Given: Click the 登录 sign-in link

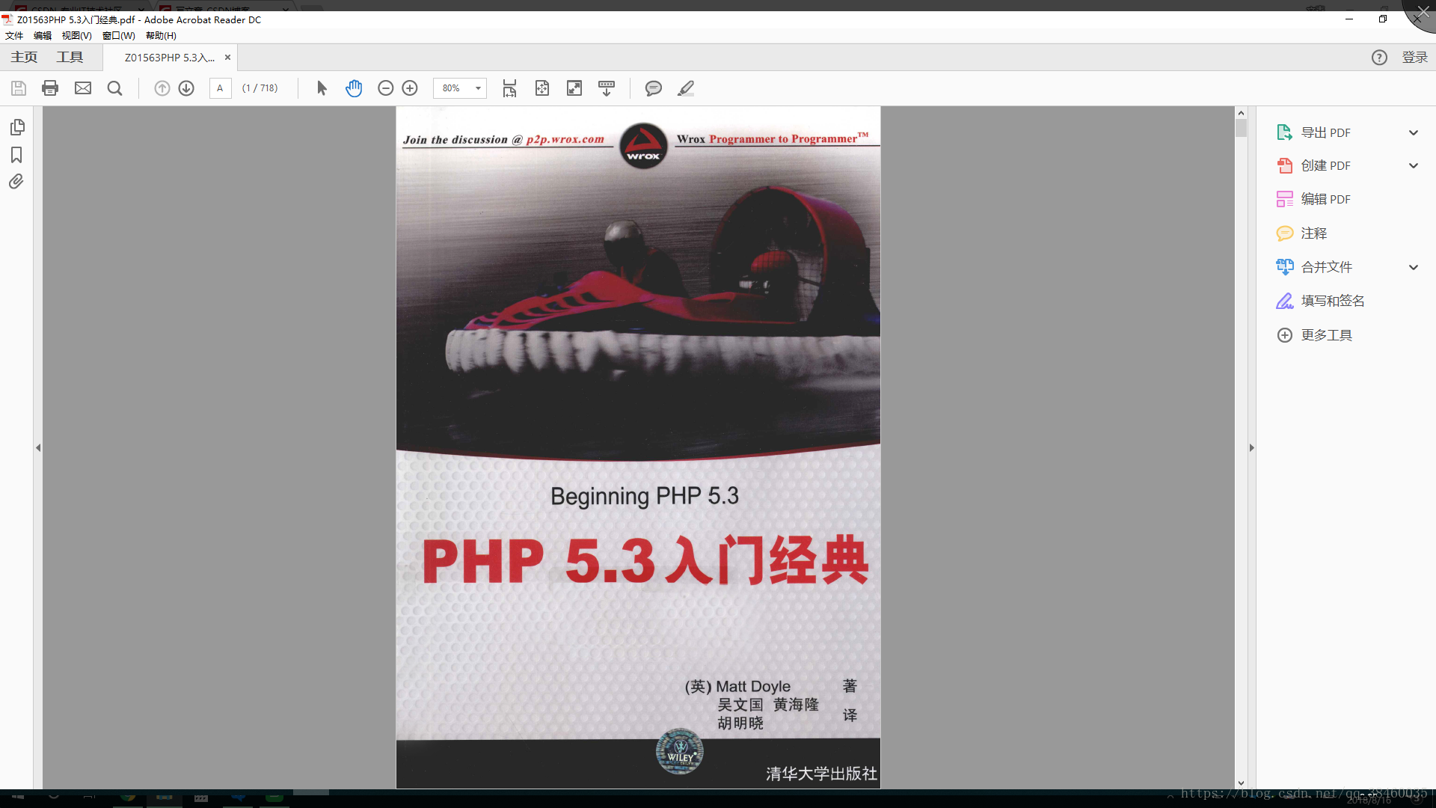Looking at the screenshot, I should pos(1414,58).
